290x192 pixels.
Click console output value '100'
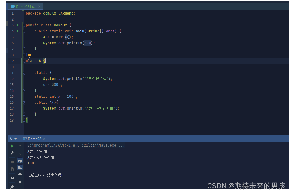coord(31,163)
